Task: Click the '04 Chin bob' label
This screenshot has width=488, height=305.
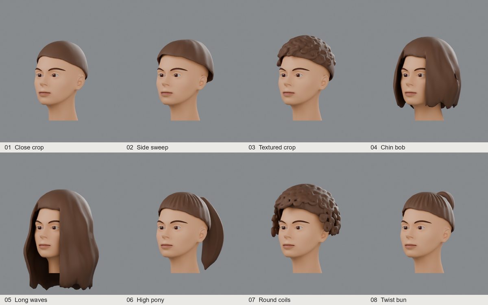Action: pos(388,147)
